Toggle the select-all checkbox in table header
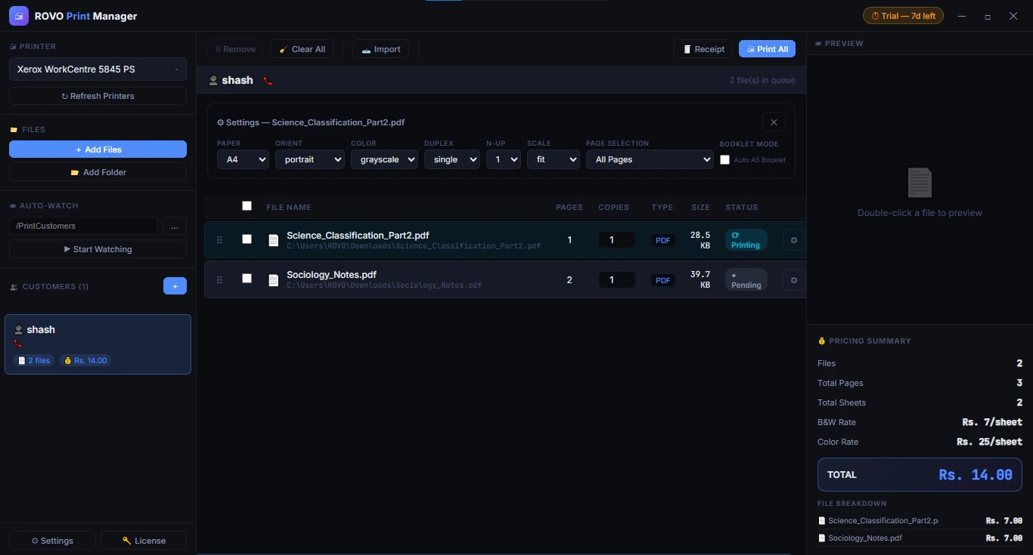This screenshot has width=1033, height=555. (247, 205)
